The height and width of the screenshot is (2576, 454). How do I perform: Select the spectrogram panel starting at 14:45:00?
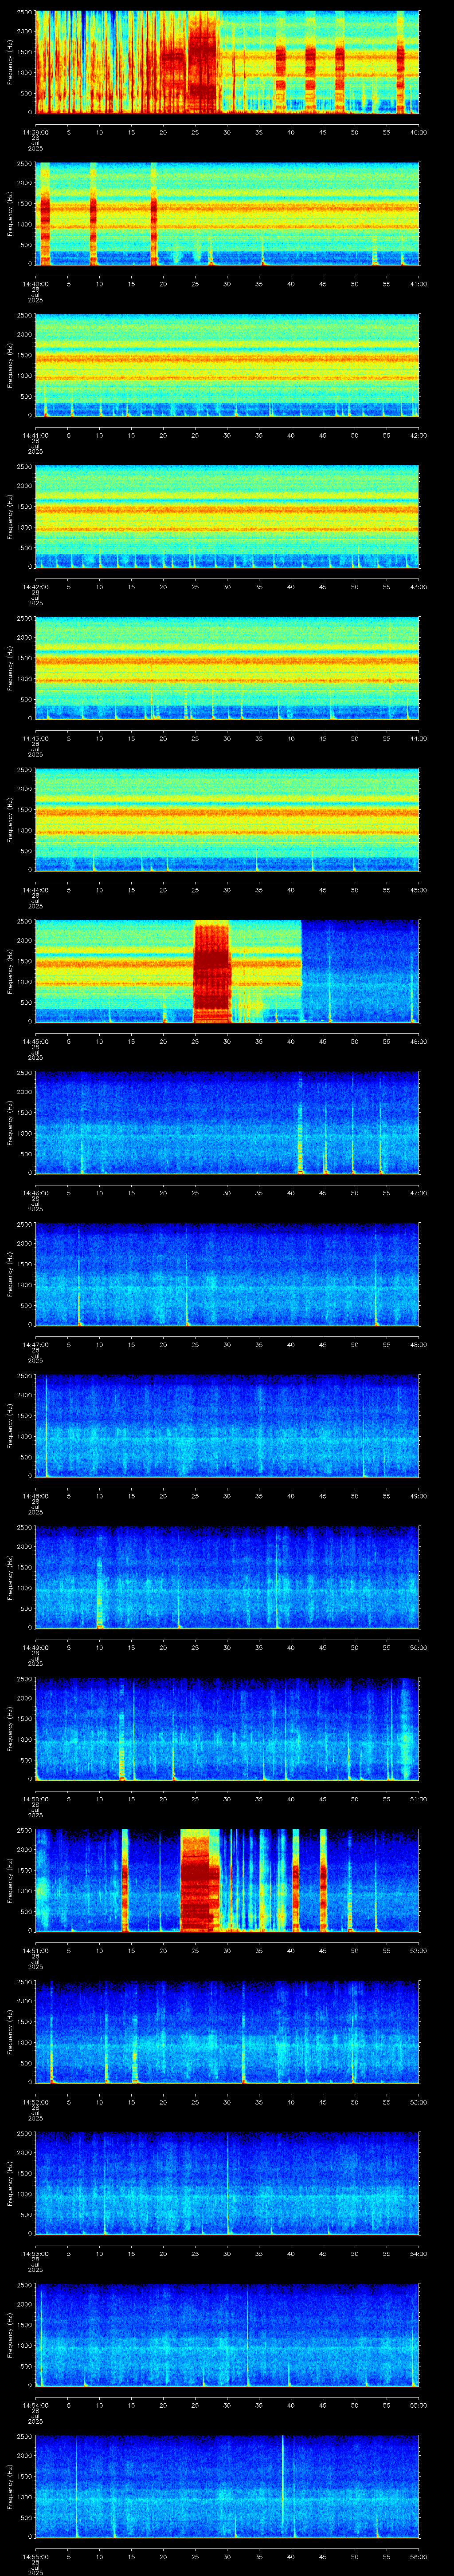227,971
